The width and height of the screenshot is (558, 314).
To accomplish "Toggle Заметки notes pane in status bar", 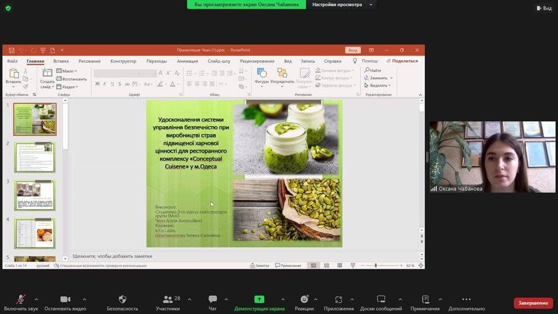I will pyautogui.click(x=260, y=265).
